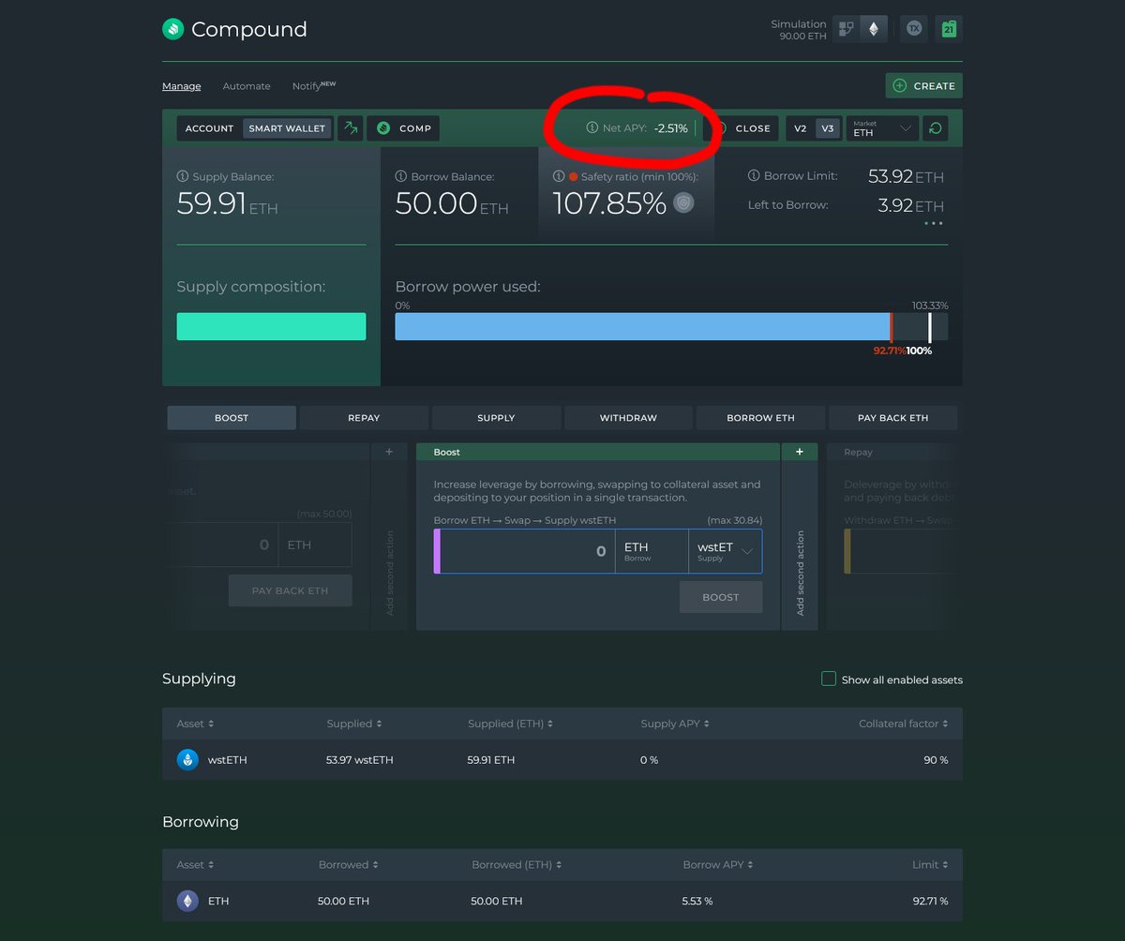1125x941 pixels.
Task: Click the BOOST submit button
Action: [x=721, y=597]
